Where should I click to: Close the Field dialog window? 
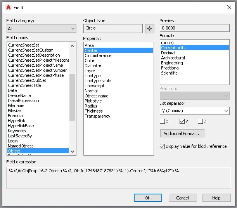click(x=228, y=7)
